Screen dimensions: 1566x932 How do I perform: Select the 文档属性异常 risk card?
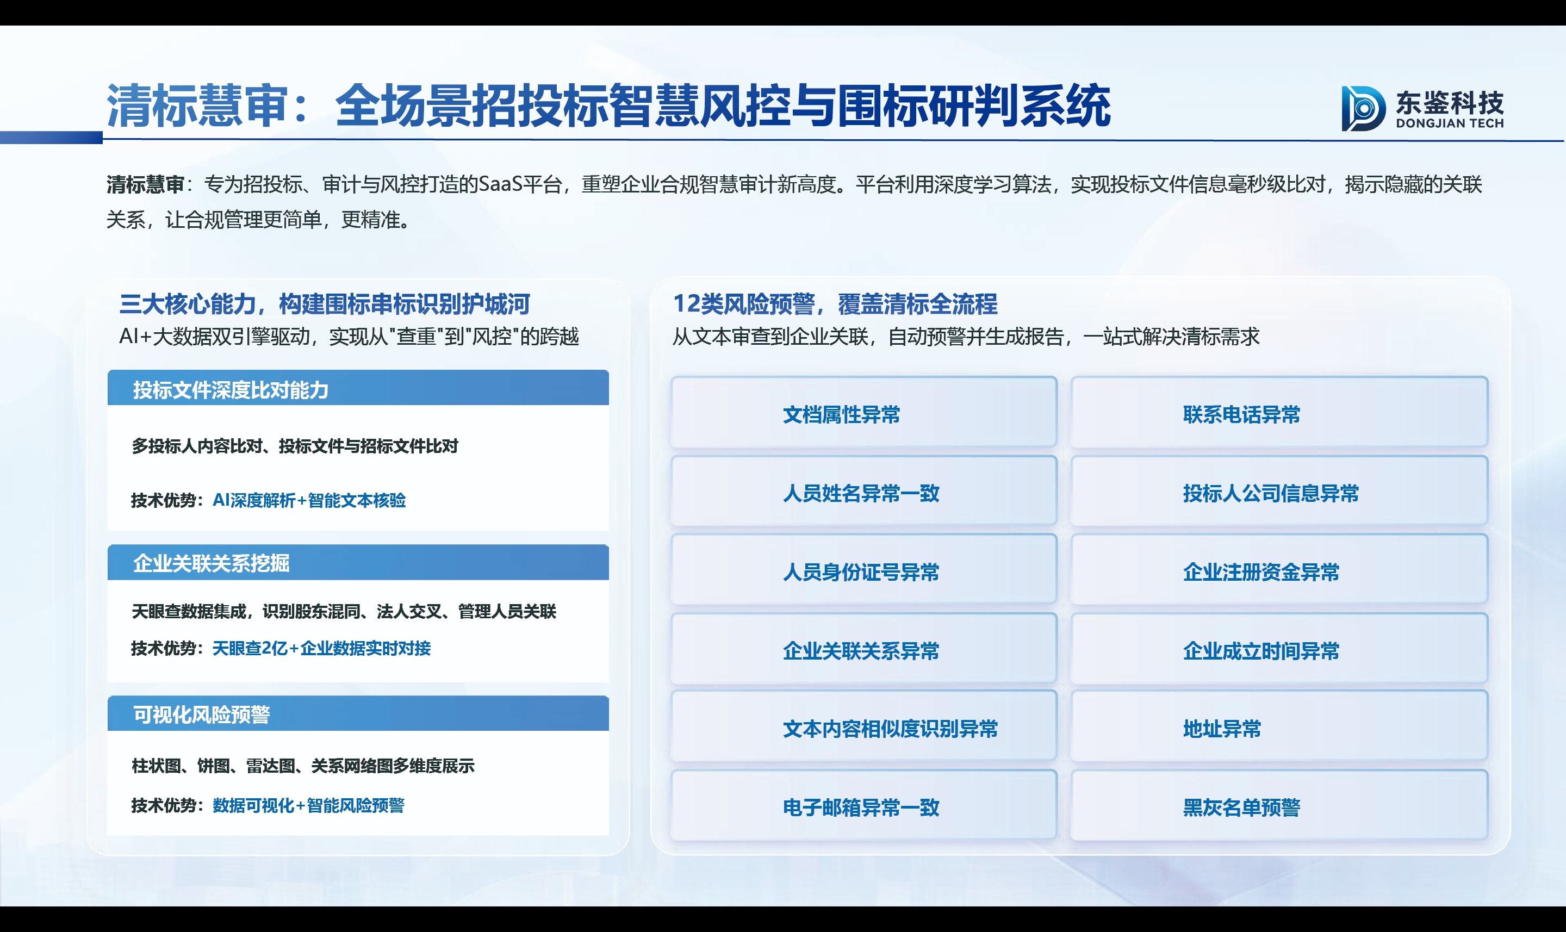click(863, 412)
